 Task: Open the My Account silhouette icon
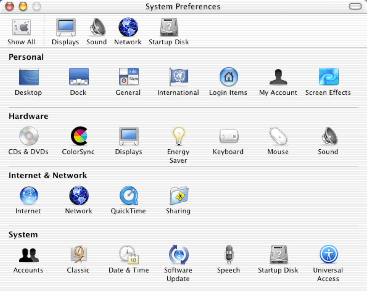pyautogui.click(x=278, y=77)
